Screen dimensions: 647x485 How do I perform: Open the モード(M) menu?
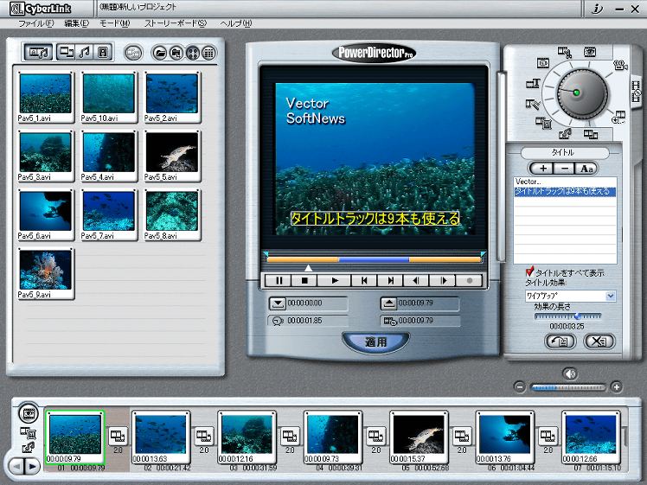[115, 23]
